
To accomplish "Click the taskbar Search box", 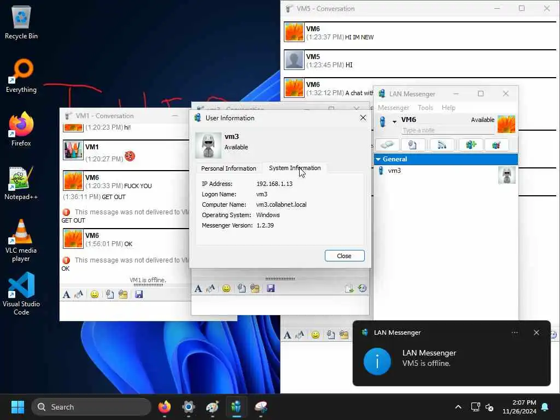I will (x=91, y=407).
